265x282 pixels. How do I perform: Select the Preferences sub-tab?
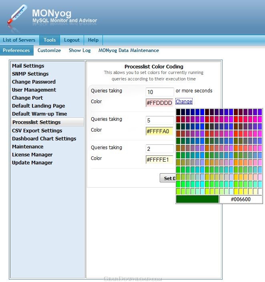point(16,50)
